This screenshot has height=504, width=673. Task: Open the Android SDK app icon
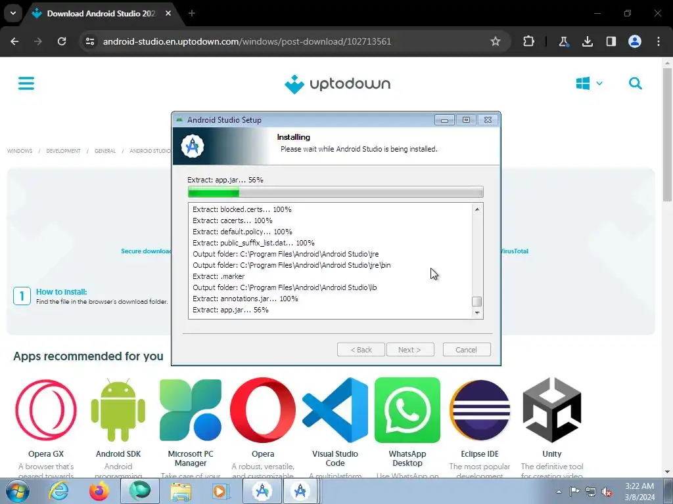pos(118,410)
